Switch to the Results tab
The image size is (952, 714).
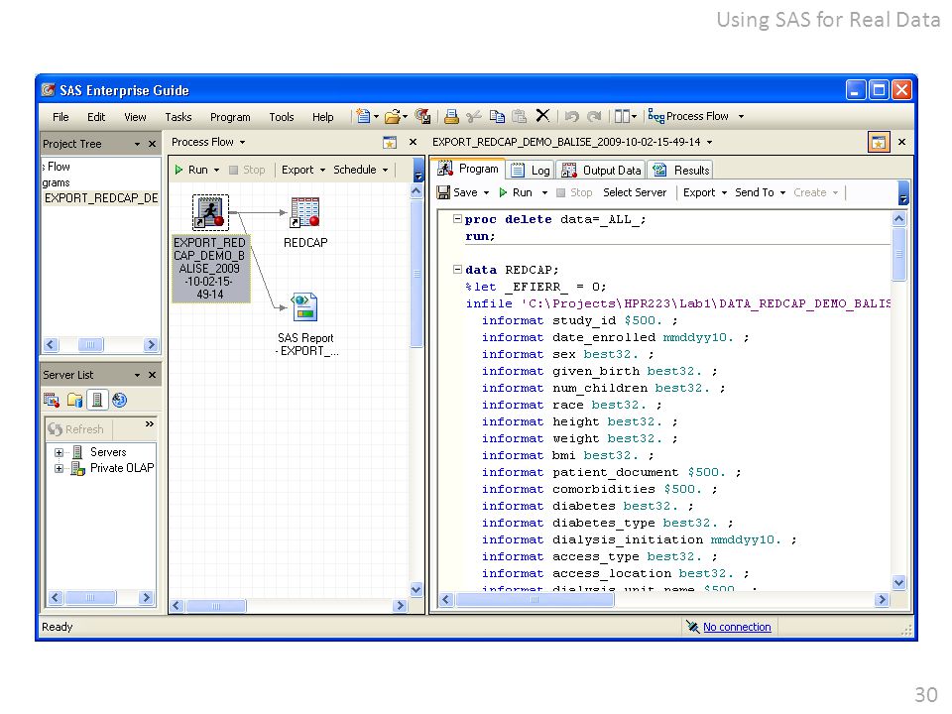pyautogui.click(x=680, y=170)
